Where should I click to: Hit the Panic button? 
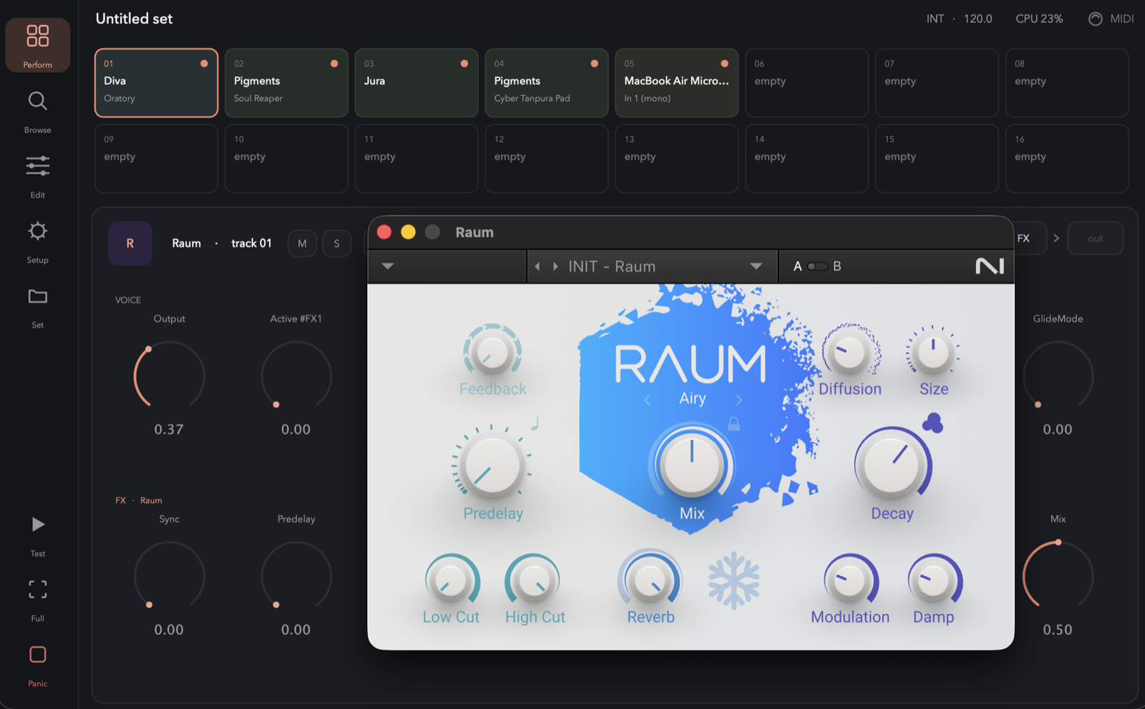coord(38,655)
